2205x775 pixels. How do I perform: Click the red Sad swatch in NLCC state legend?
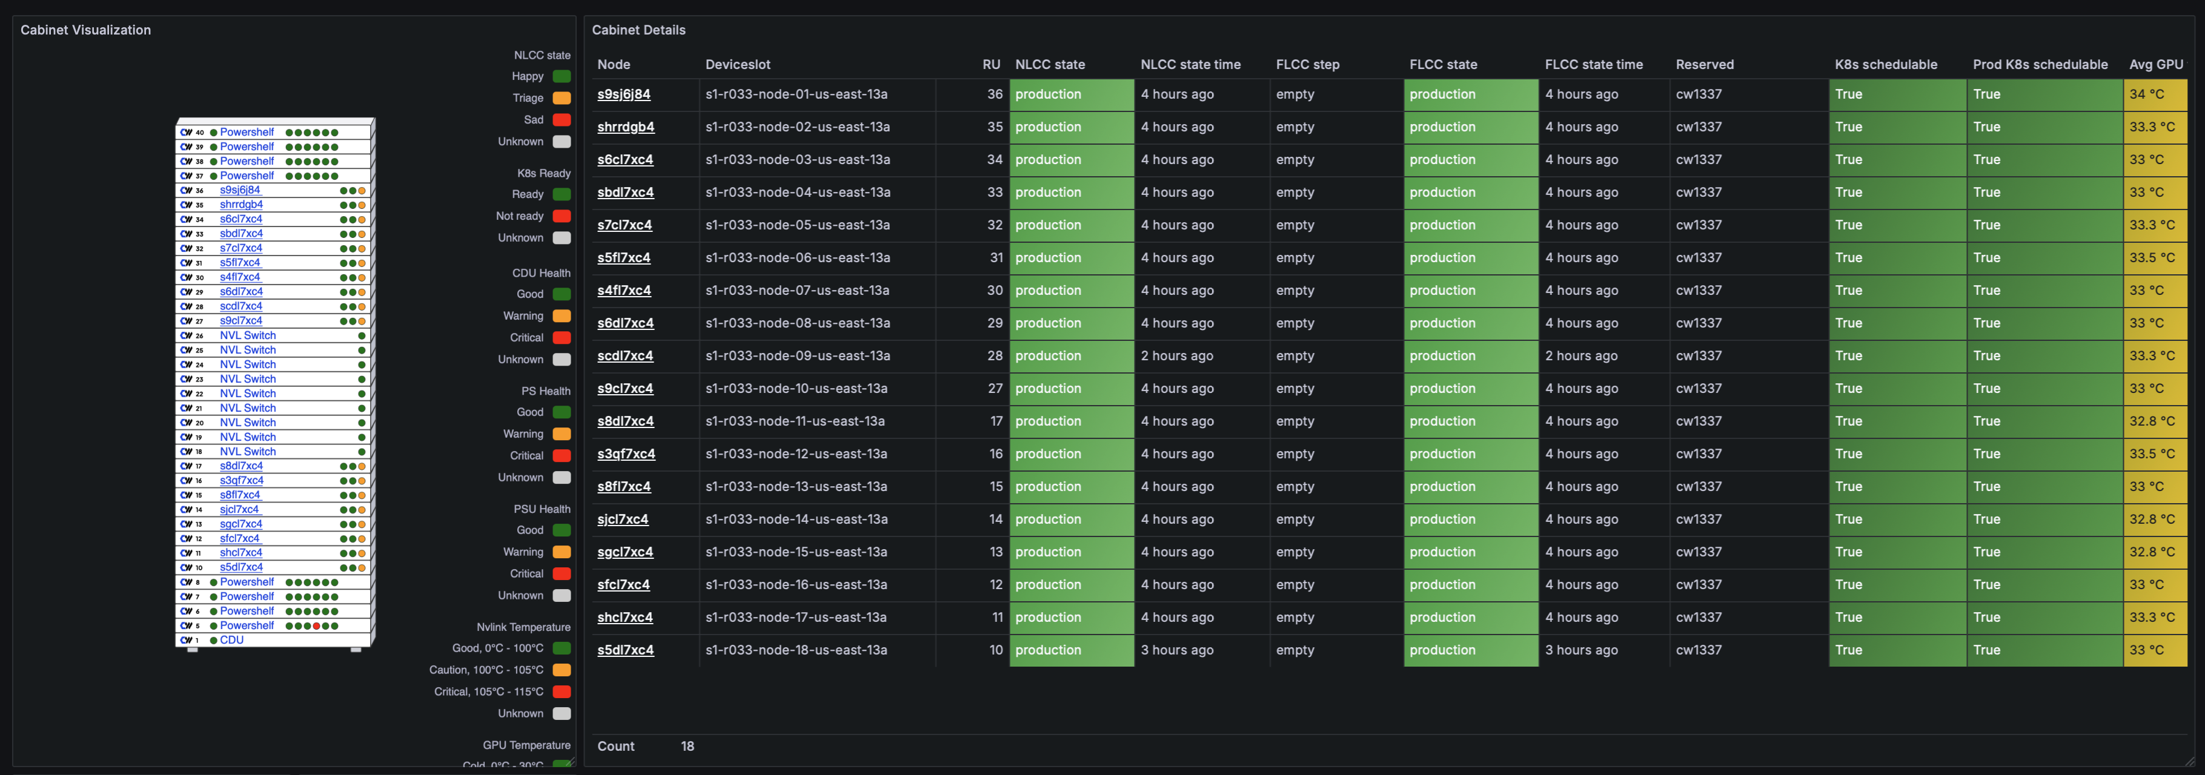click(x=562, y=120)
